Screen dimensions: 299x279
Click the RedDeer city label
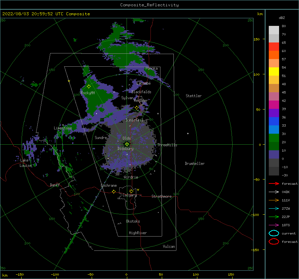[x=141, y=101]
